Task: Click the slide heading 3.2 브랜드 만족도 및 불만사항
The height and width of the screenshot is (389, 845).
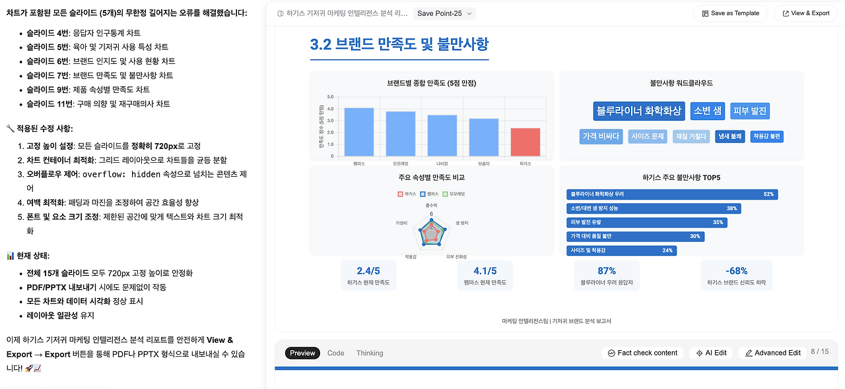Action: [x=399, y=44]
